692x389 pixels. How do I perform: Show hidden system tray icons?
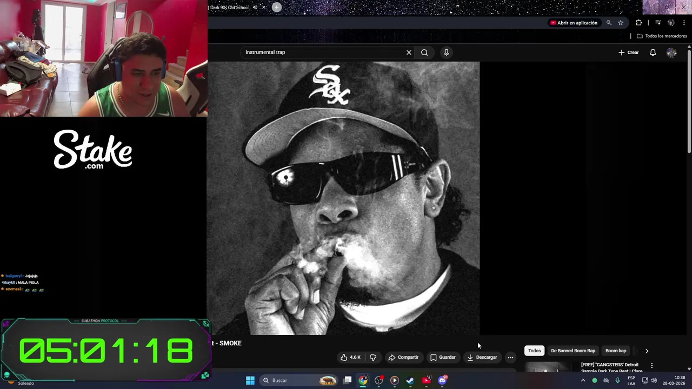583,380
